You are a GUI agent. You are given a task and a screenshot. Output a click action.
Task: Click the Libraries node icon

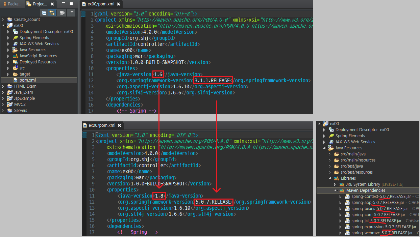click(x=337, y=178)
